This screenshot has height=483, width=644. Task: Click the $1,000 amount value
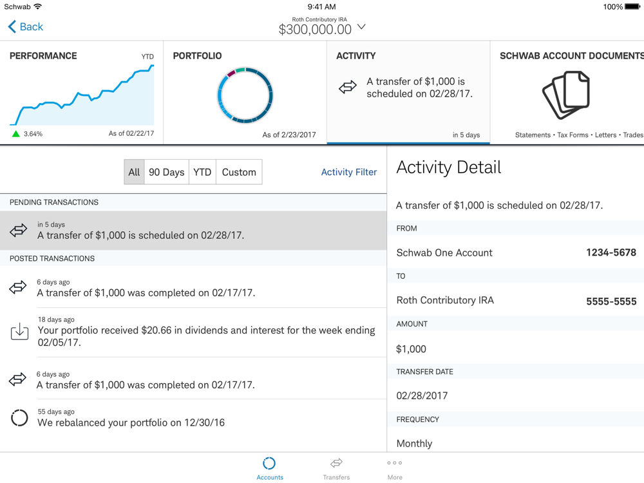point(411,349)
